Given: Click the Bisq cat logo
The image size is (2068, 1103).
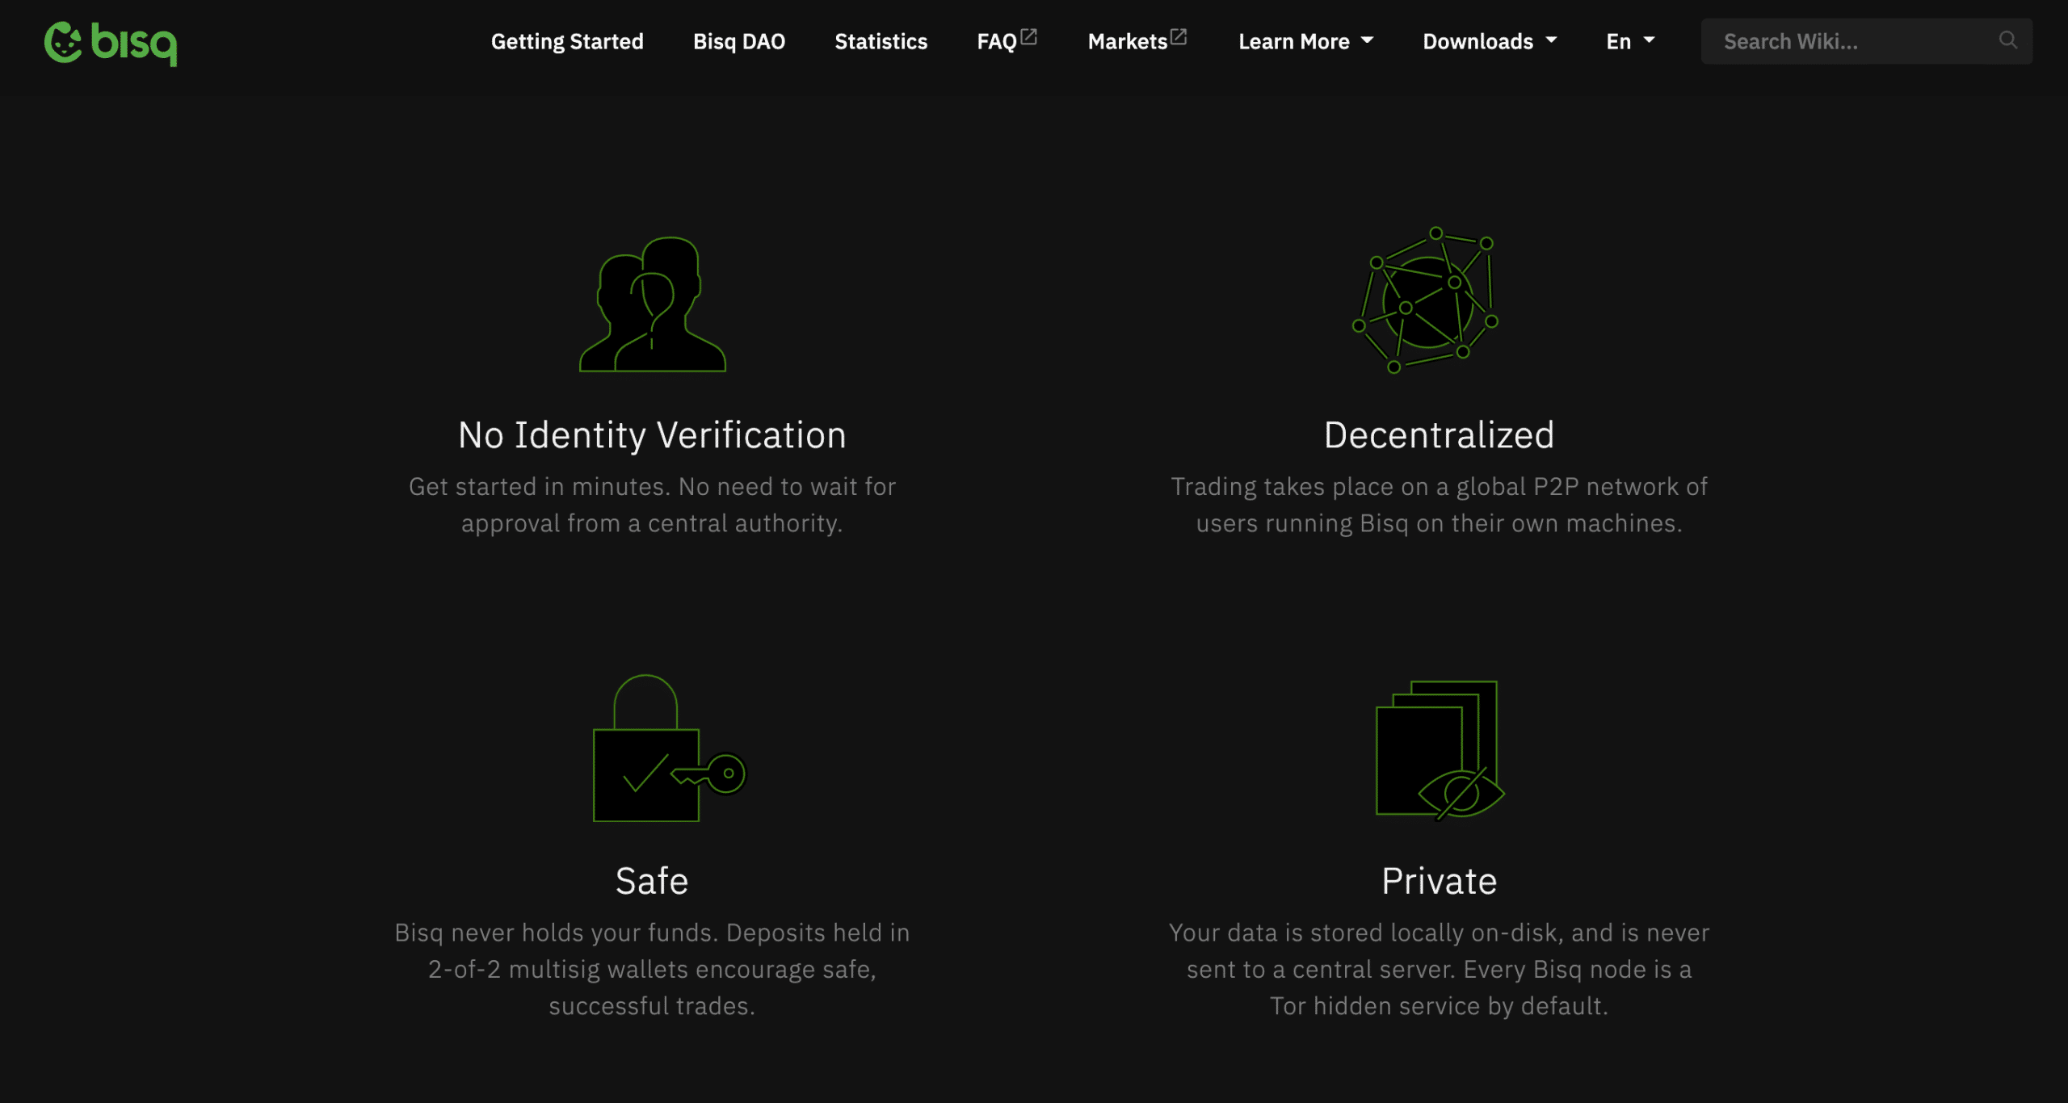Looking at the screenshot, I should [x=111, y=42].
